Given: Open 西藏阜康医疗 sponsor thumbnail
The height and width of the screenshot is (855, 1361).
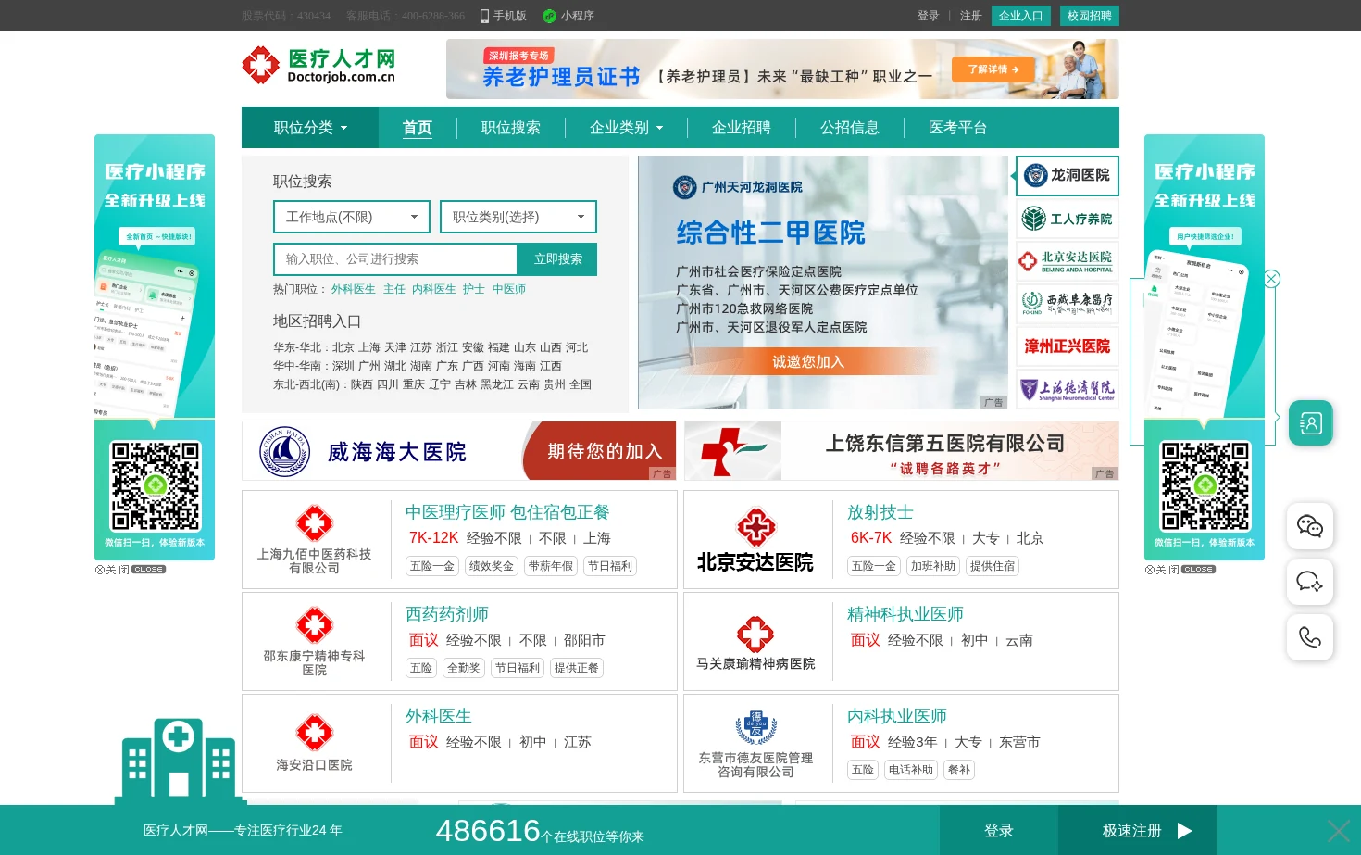Looking at the screenshot, I should point(1068,303).
